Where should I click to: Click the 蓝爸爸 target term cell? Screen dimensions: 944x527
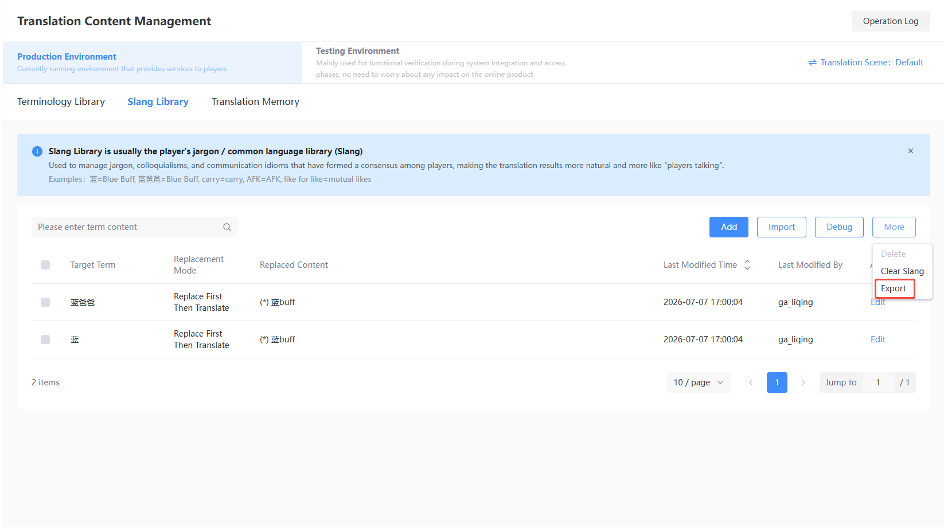tap(83, 302)
